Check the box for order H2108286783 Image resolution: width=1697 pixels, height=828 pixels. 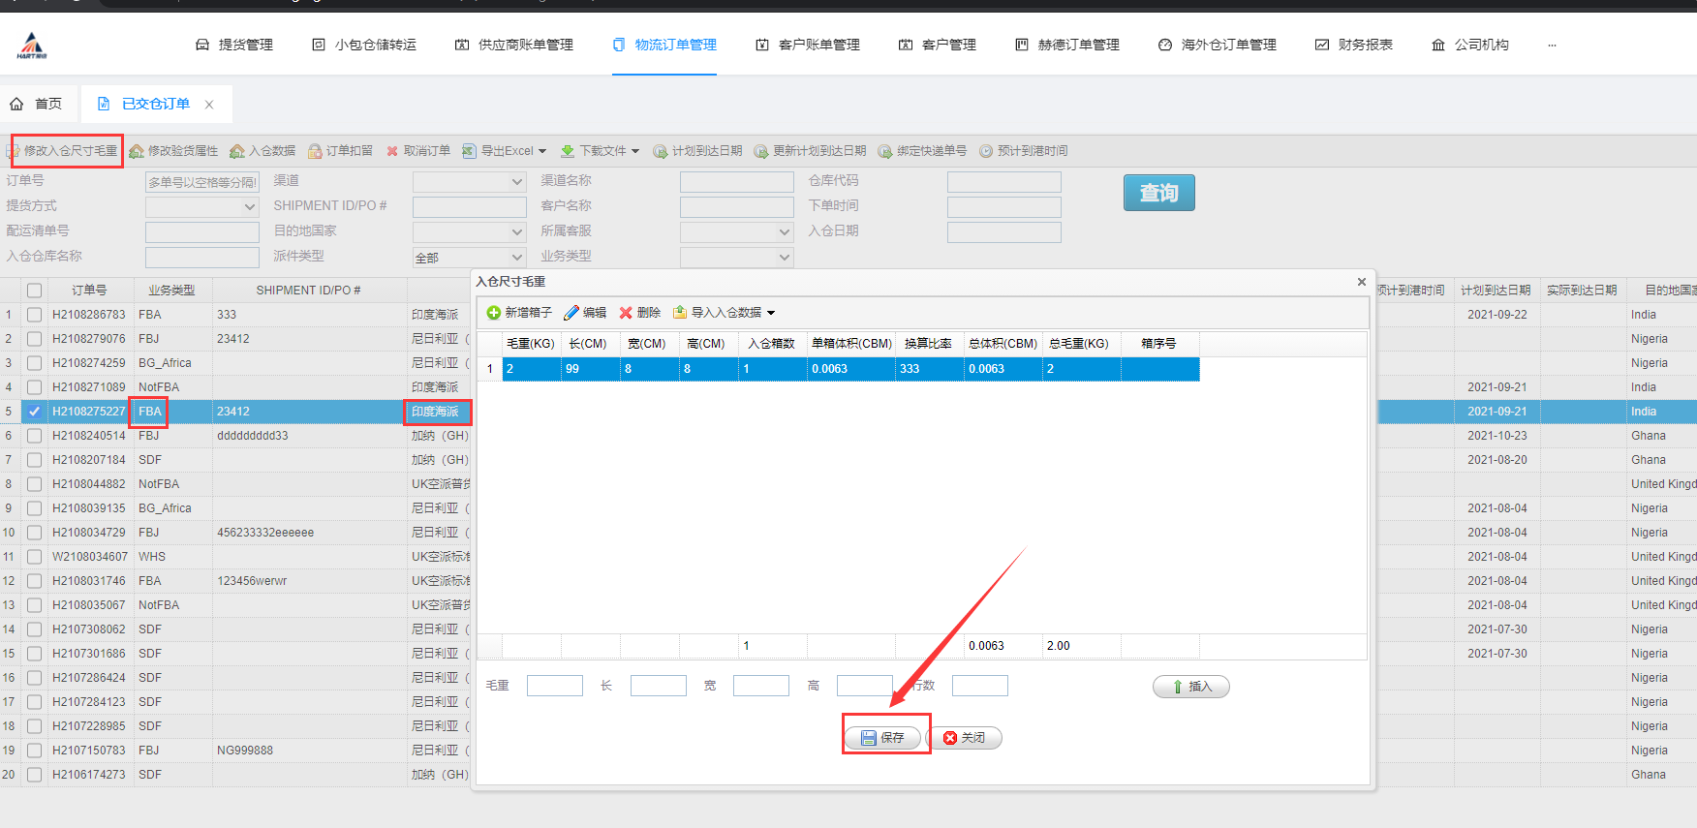tap(35, 315)
